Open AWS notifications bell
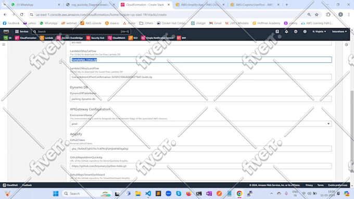 [286, 32]
